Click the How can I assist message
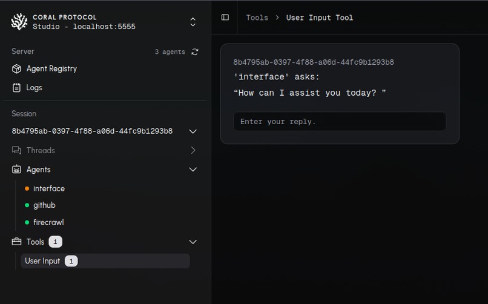 pyautogui.click(x=309, y=93)
